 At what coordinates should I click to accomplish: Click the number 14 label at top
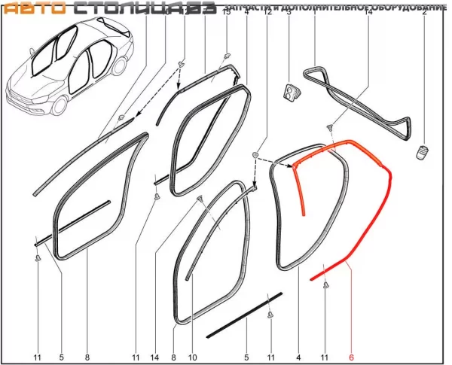point(368,14)
